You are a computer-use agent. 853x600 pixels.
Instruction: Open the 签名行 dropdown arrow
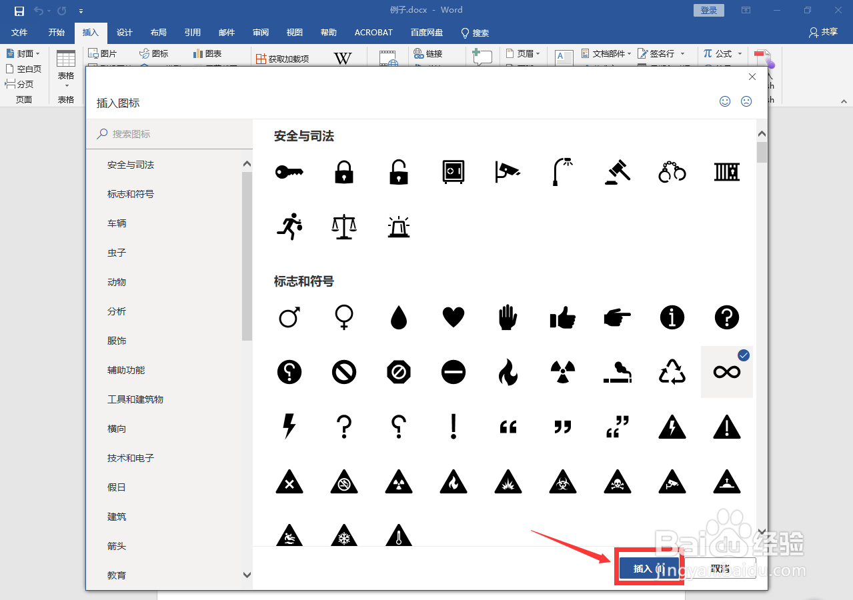[682, 53]
